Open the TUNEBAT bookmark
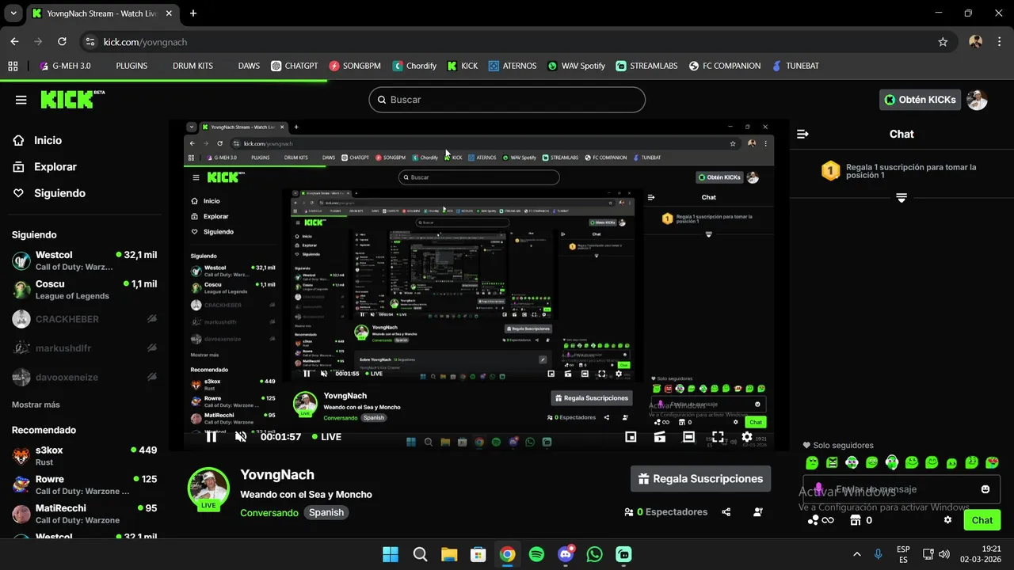 tap(795, 66)
